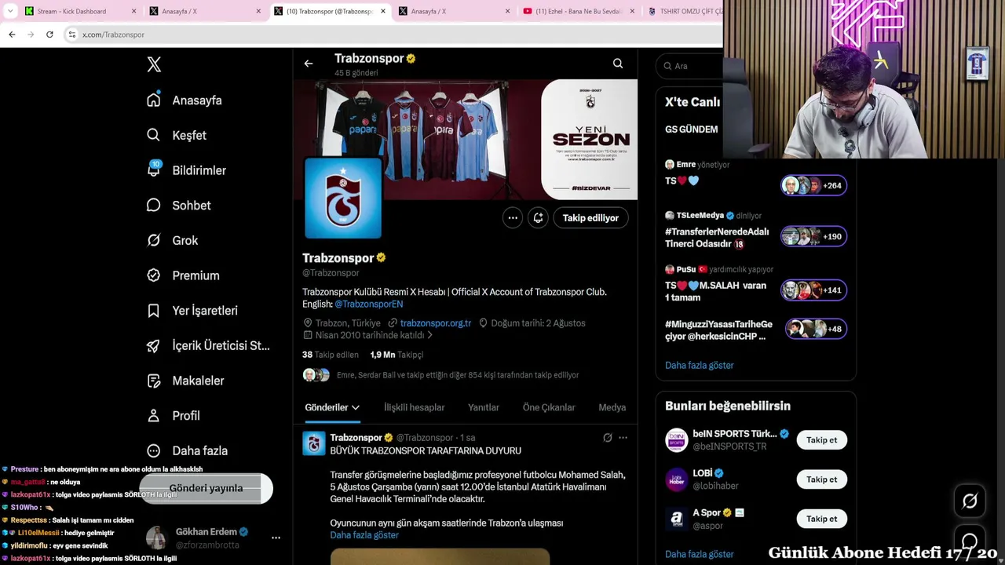Screen dimensions: 1005x565
Task: Click Takip ediliyor following button
Action: pos(590,218)
